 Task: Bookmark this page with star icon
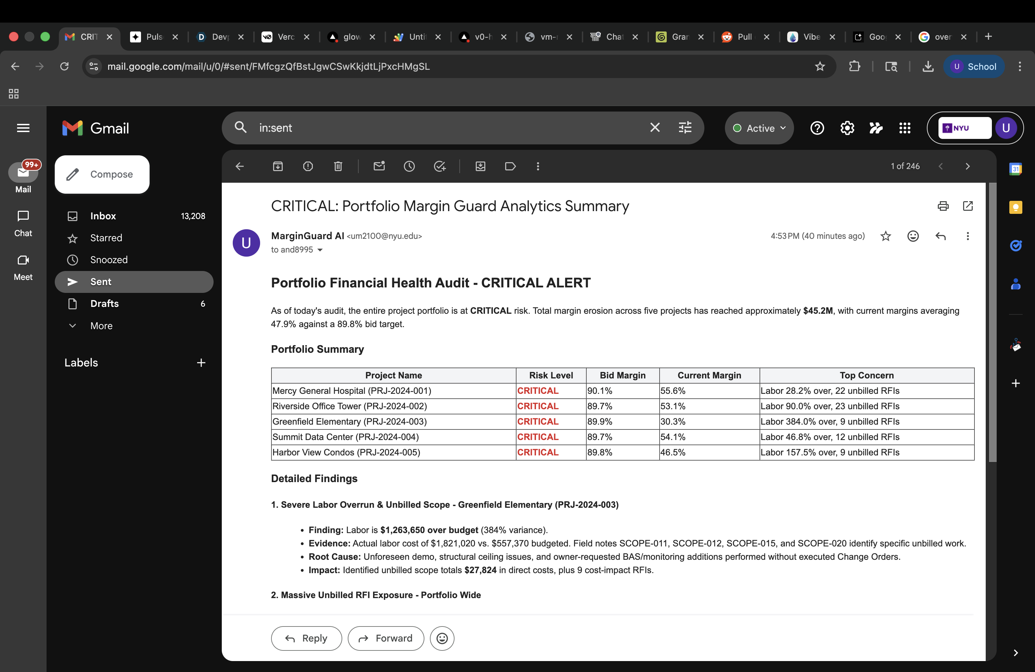(x=820, y=66)
